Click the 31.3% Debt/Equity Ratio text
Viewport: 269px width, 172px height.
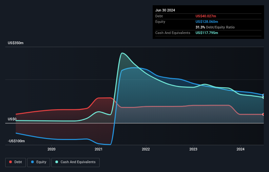215,27
